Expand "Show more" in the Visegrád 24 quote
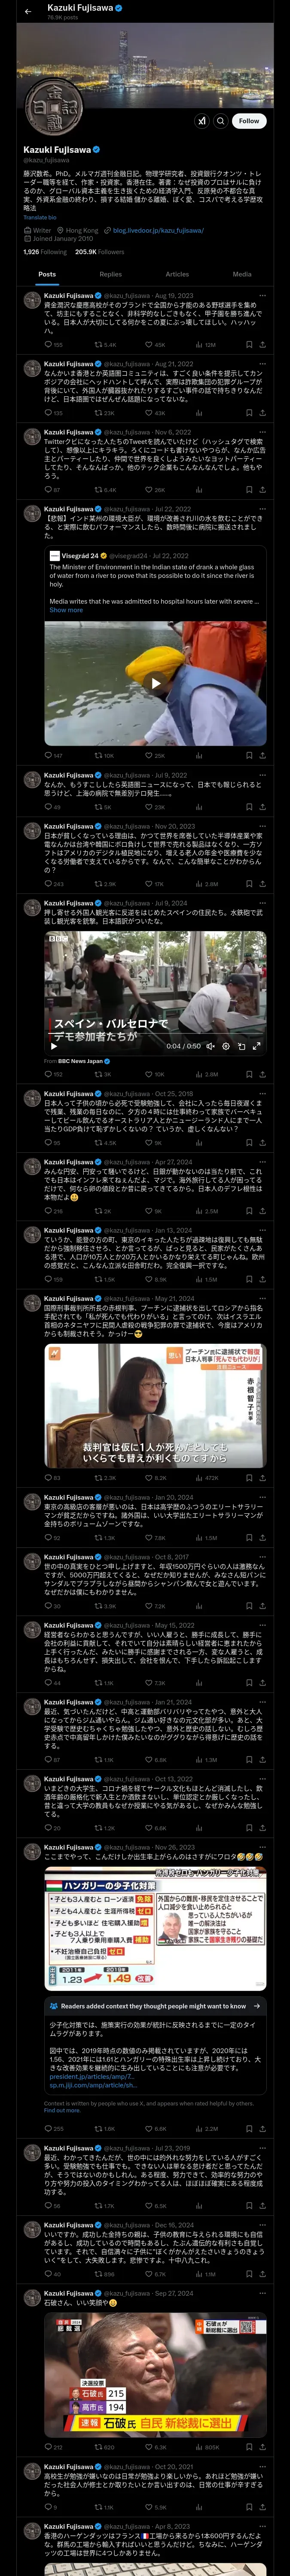 66,610
